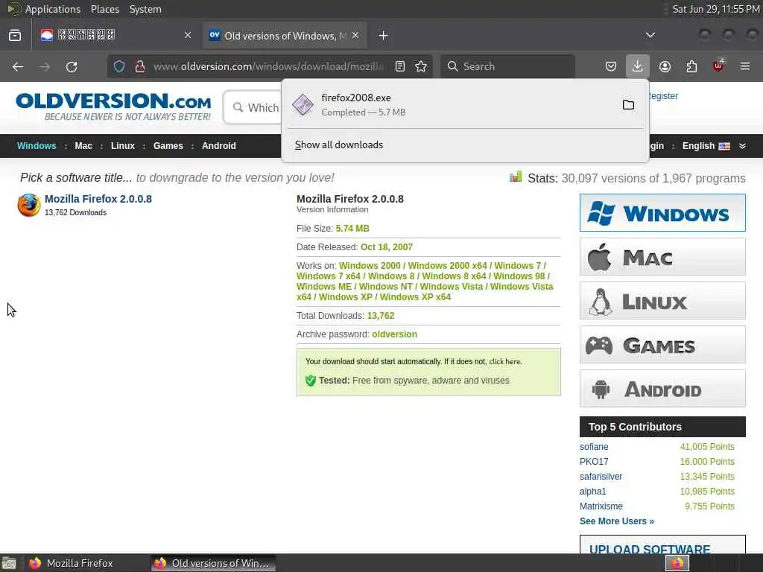Click the firefox2008.exe file icon
This screenshot has width=763, height=572.
[x=303, y=104]
